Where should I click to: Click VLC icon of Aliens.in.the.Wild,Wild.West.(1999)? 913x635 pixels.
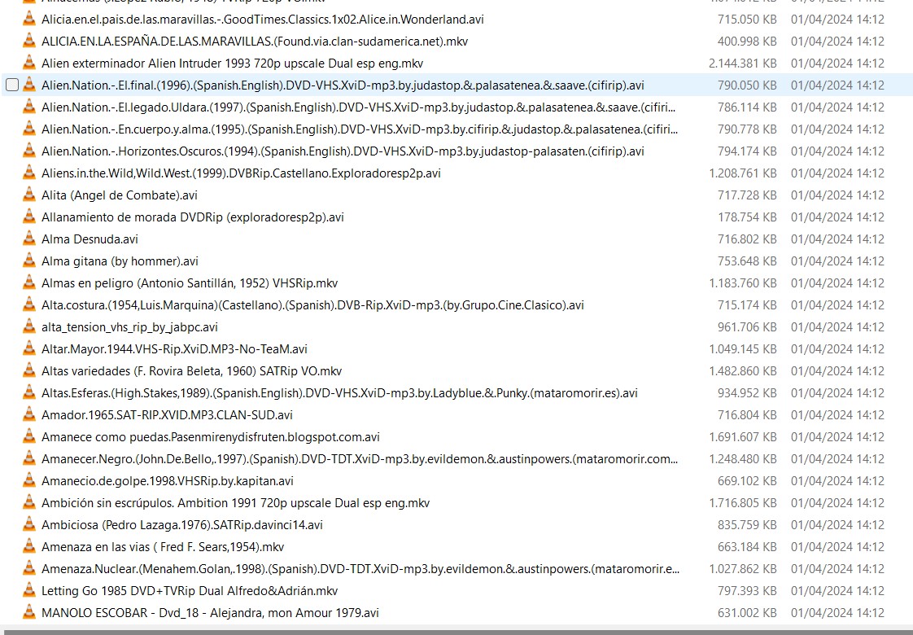(28, 173)
